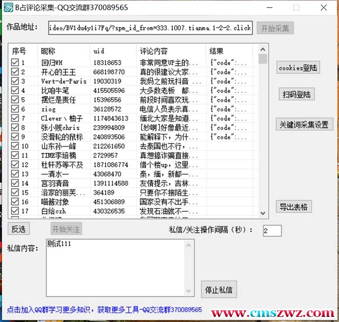Screen dimensions: 339x322
Task: Click scroll-up arrow of comment list
Action: click(x=263, y=49)
